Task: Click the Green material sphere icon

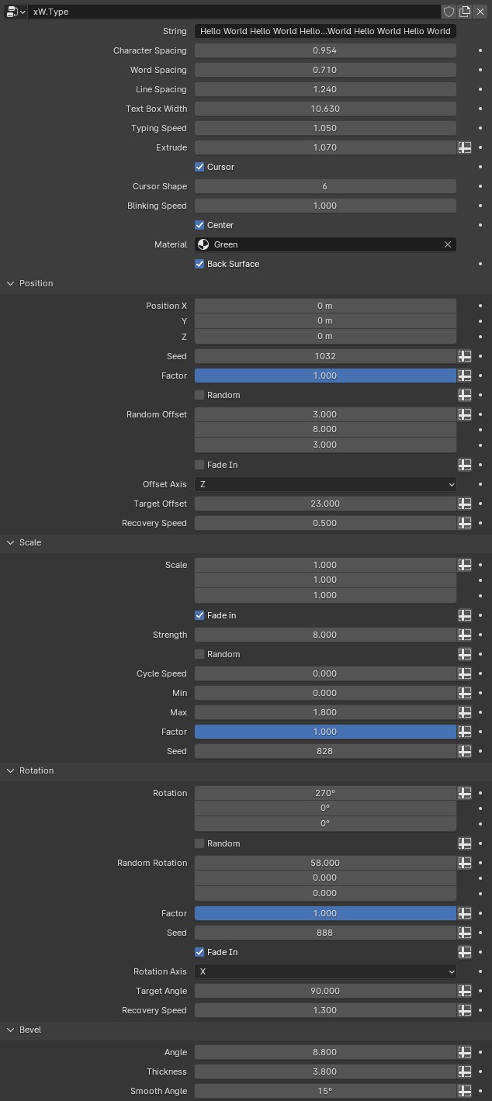Action: coord(203,244)
